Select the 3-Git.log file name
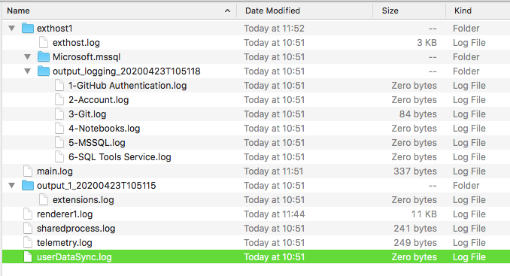Screen dimensions: 510x276 pyautogui.click(x=87, y=114)
